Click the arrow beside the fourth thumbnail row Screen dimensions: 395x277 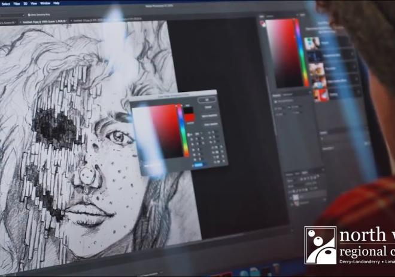coord(357,79)
